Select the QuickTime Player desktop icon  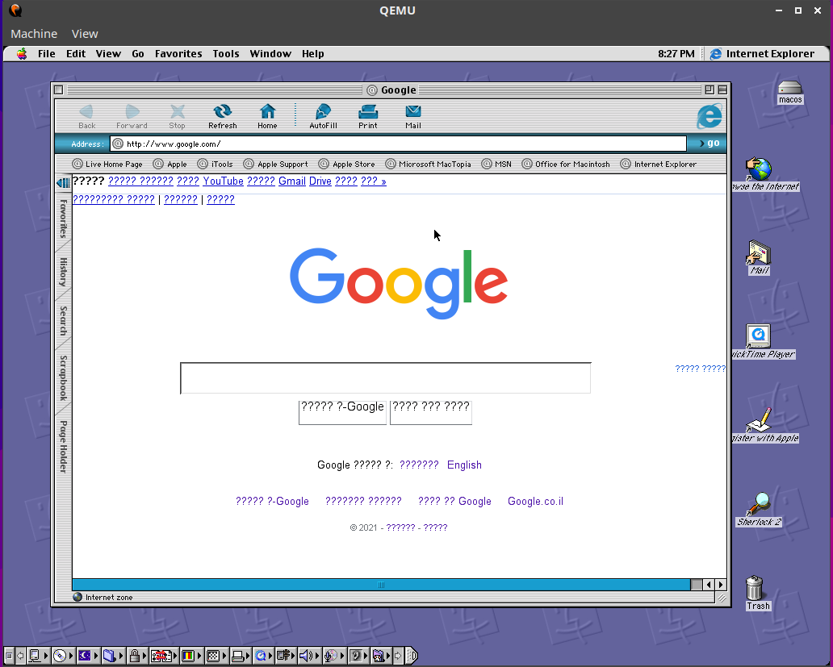[x=759, y=342]
